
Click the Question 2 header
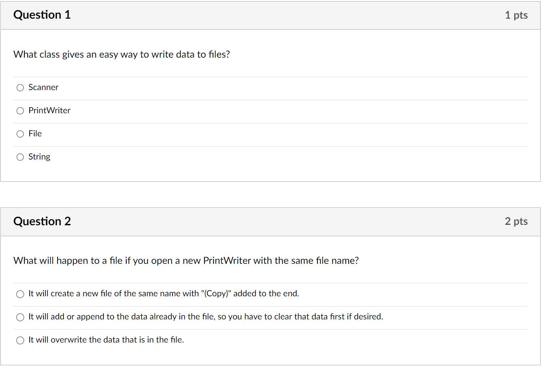point(42,221)
